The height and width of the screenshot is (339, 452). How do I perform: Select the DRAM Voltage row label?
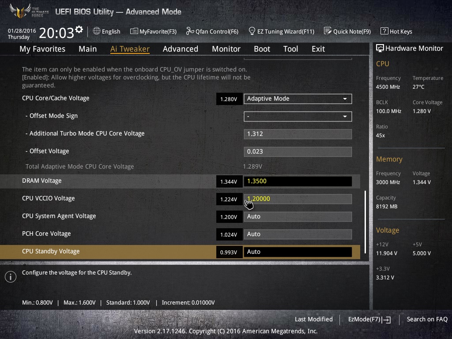(x=42, y=181)
